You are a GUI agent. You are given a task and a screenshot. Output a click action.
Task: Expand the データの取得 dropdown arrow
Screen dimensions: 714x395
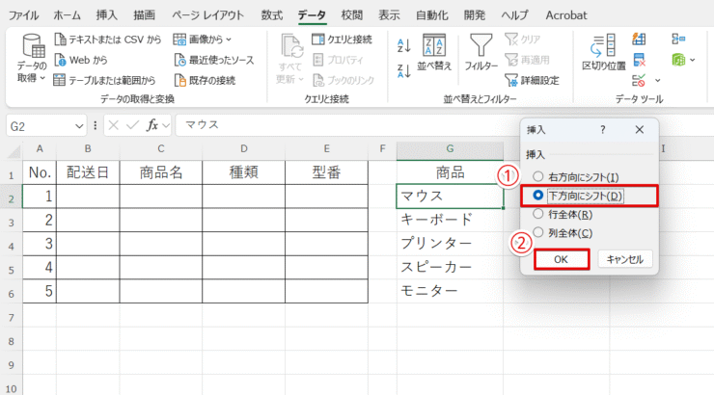[x=42, y=78]
